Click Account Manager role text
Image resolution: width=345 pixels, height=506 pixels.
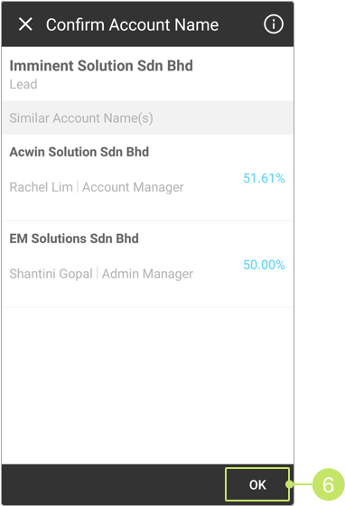tap(133, 187)
